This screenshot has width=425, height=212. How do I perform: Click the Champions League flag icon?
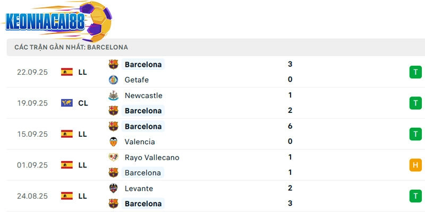[x=67, y=103]
